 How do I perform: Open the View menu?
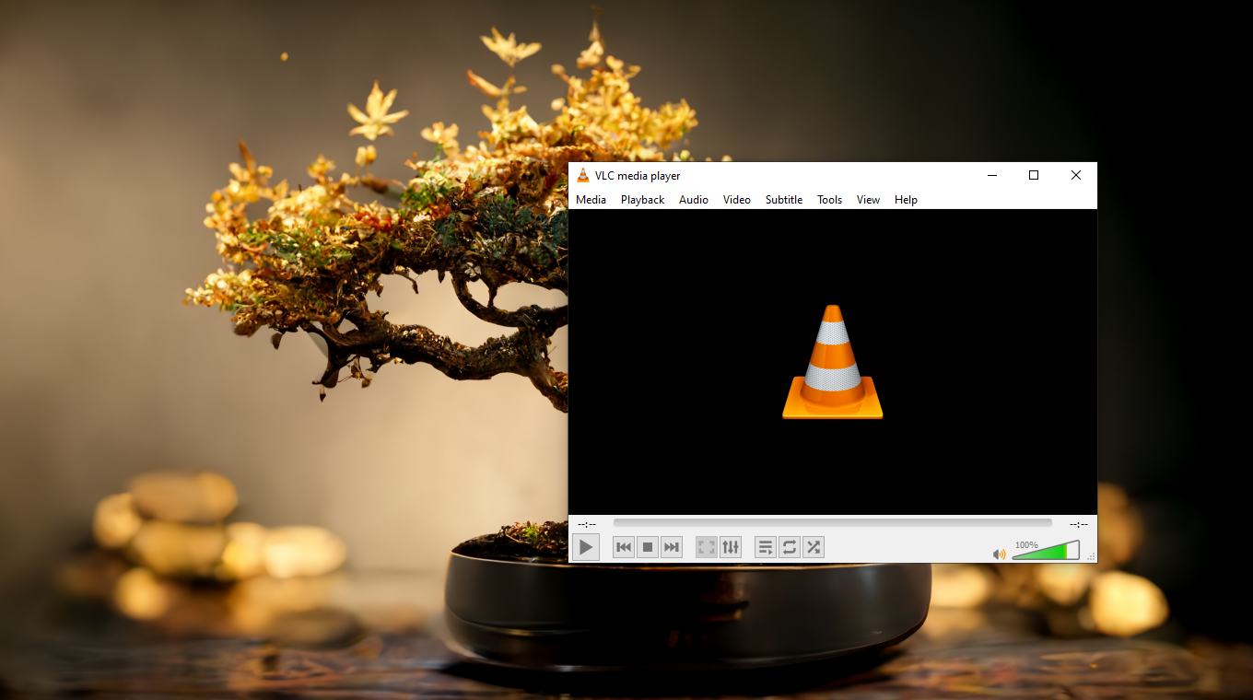coord(868,200)
